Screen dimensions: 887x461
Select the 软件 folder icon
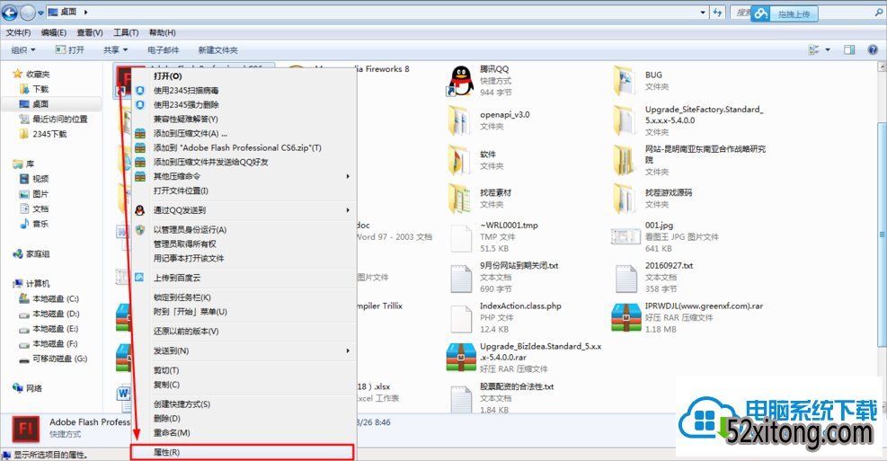point(460,160)
